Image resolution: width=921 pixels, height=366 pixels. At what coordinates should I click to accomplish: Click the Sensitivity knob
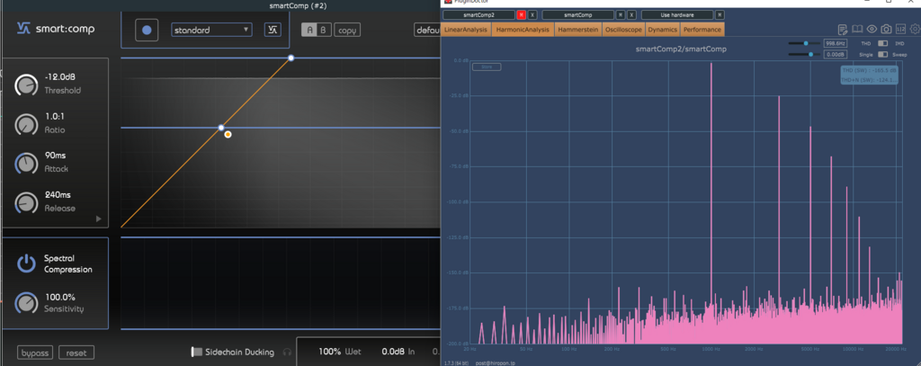coord(26,302)
